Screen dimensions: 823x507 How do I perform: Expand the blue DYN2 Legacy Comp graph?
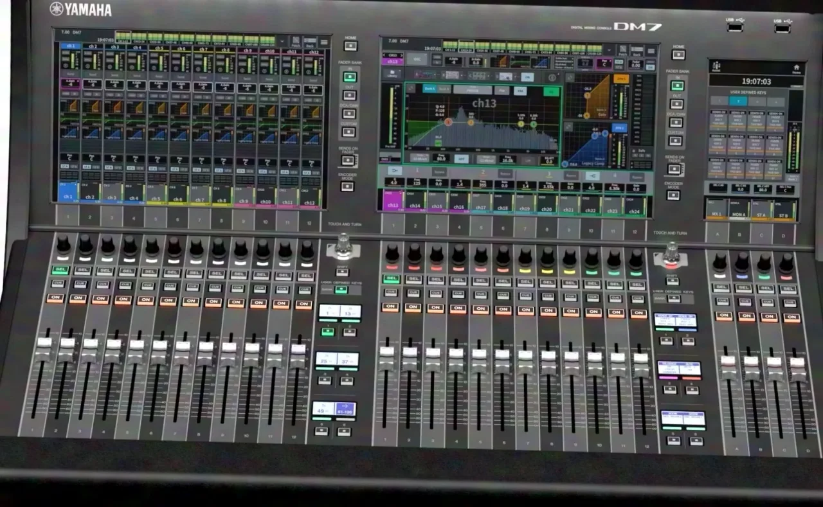point(568,127)
